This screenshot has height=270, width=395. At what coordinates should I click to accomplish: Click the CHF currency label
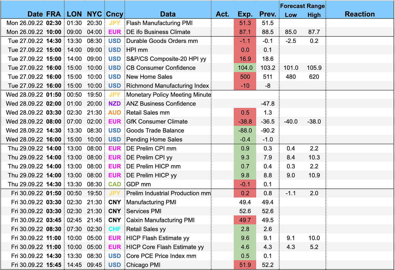114,229
